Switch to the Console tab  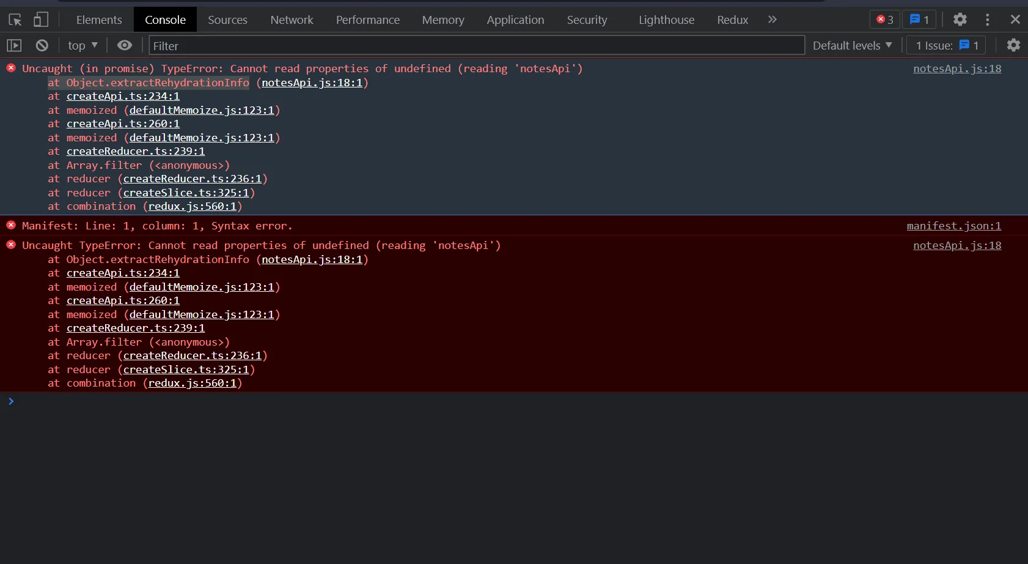pos(165,20)
